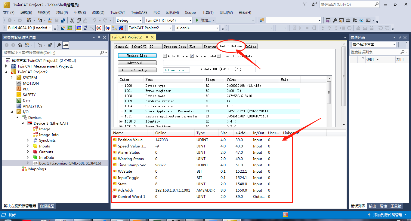Image resolution: width=411 pixels, height=221 pixels.
Task: Switch to the Process Data tab
Action: (x=175, y=47)
